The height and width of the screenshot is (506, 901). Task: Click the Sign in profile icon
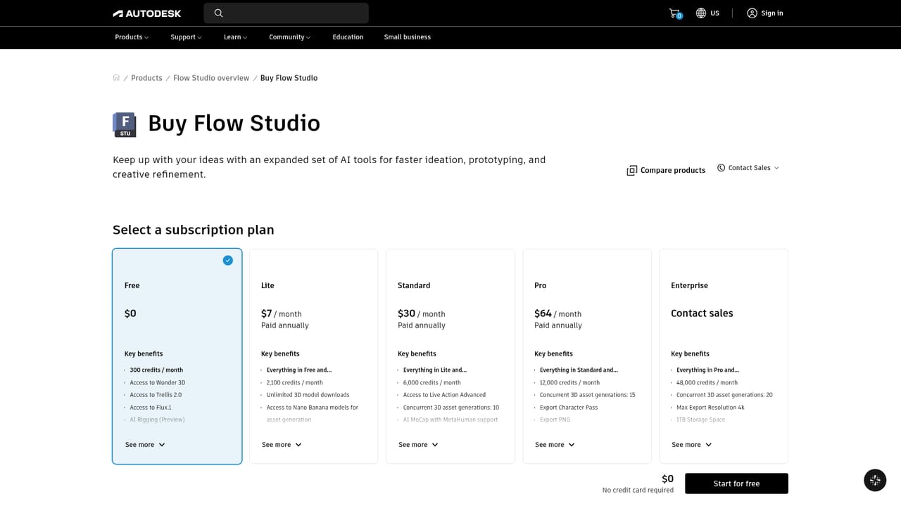click(x=752, y=13)
